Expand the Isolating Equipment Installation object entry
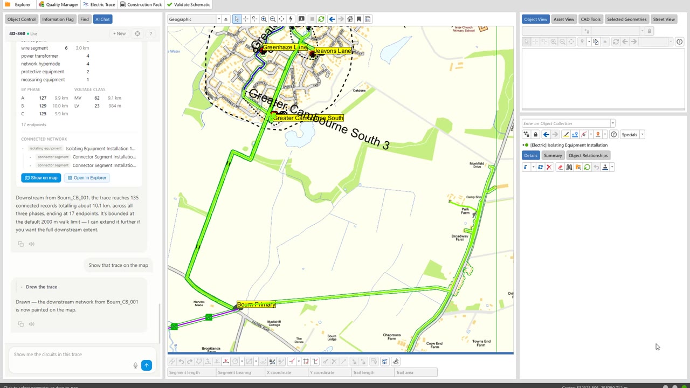The width and height of the screenshot is (690, 388). pyautogui.click(x=523, y=145)
